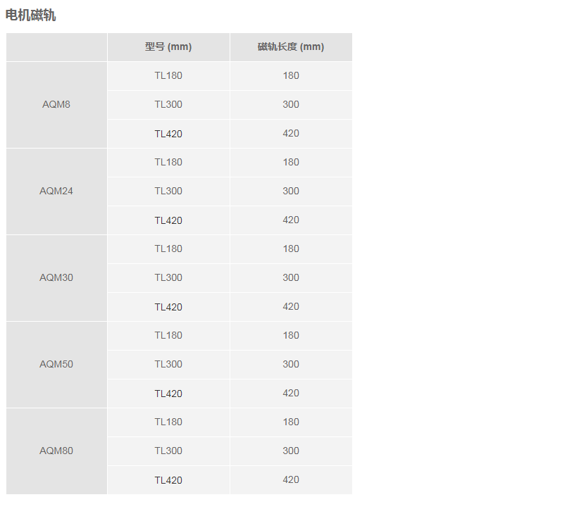Click TL300 model under AQM24
Viewport: 567px width, 509px height.
pos(168,191)
